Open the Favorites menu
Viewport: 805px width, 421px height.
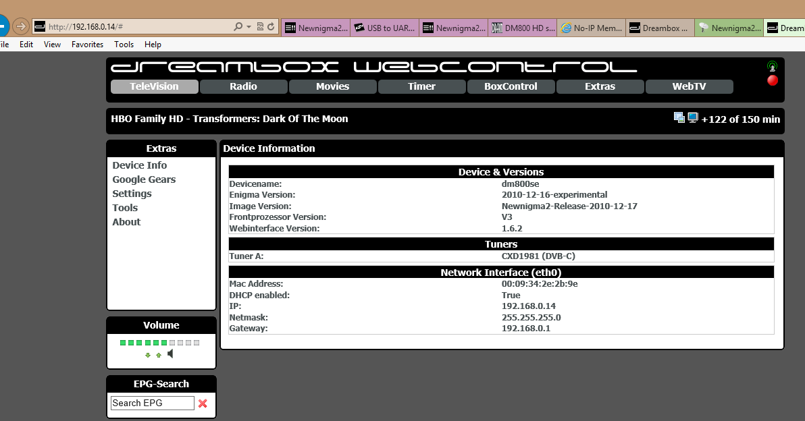[x=87, y=45]
